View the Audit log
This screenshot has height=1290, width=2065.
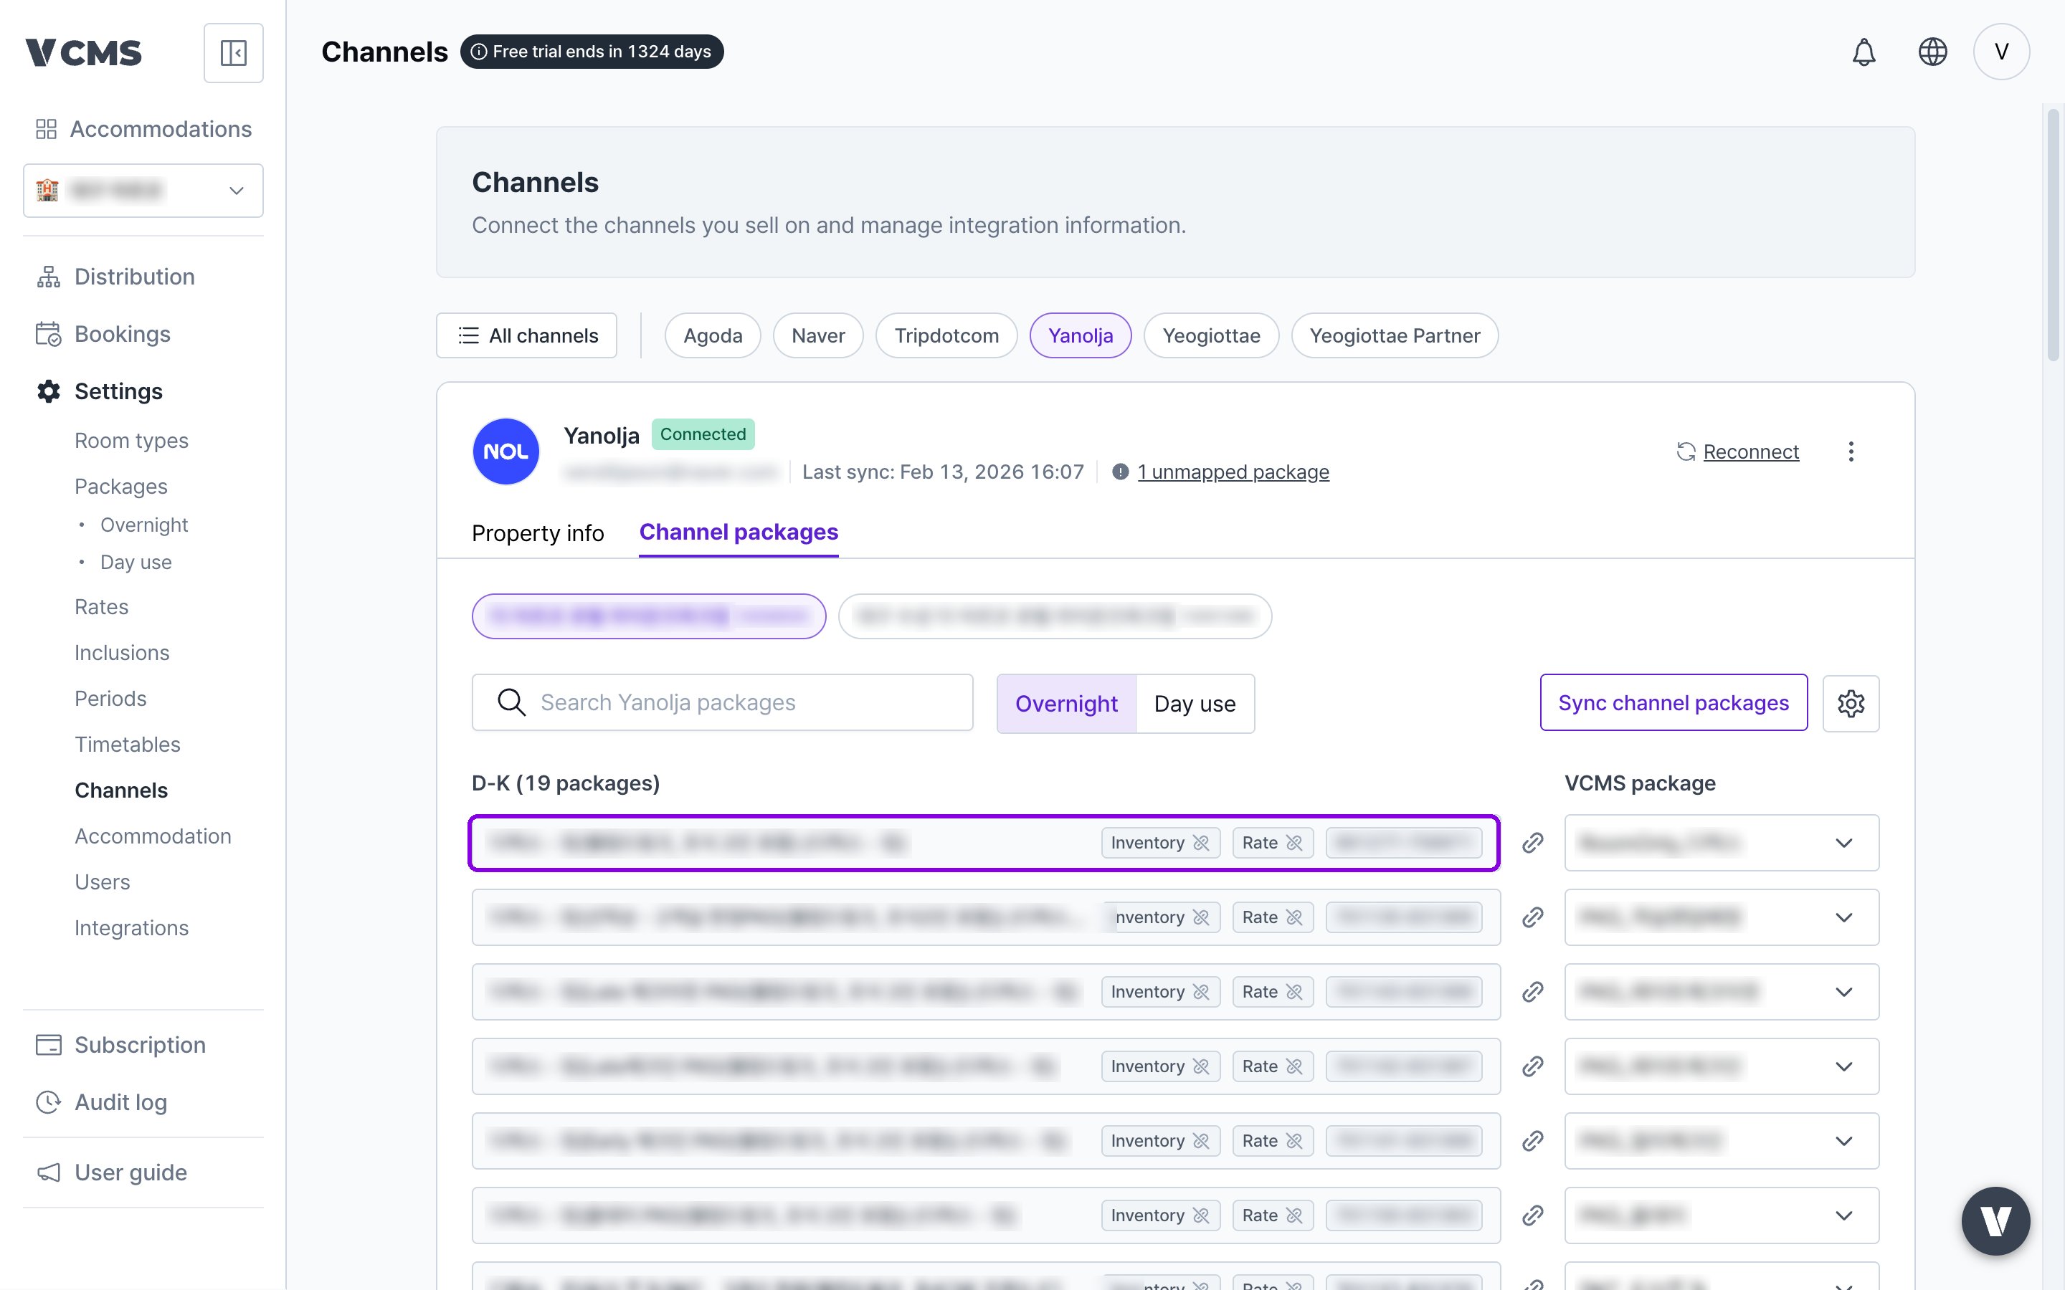click(102, 1102)
